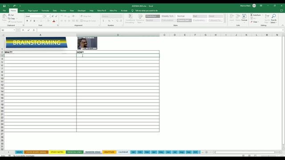
Task: Click the WHAT? header cell
Action: (x=40, y=52)
